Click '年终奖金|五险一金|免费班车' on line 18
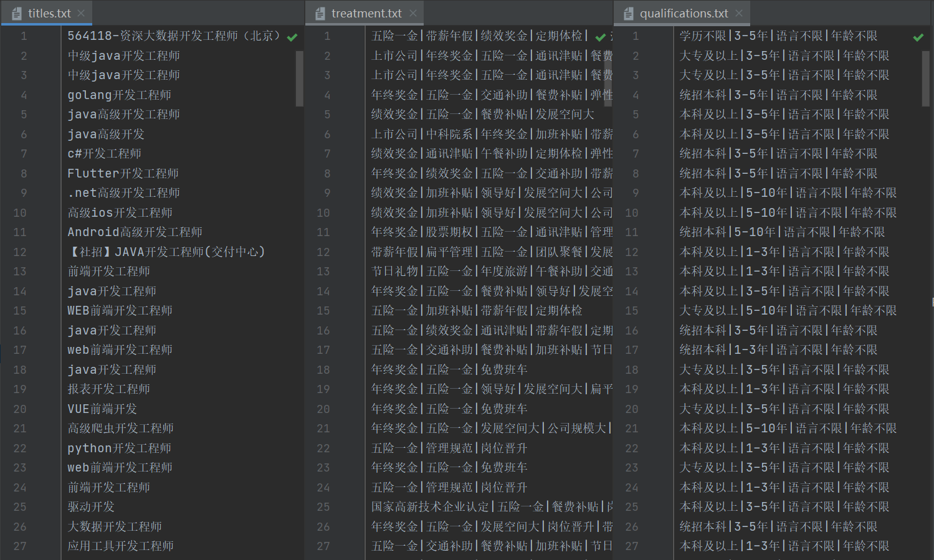Screen dimensions: 934x560 pos(449,370)
